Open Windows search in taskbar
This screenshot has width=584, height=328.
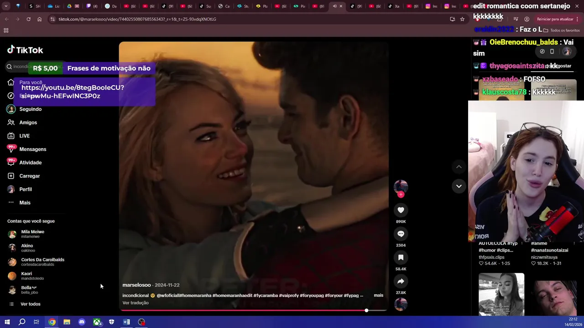[22, 322]
